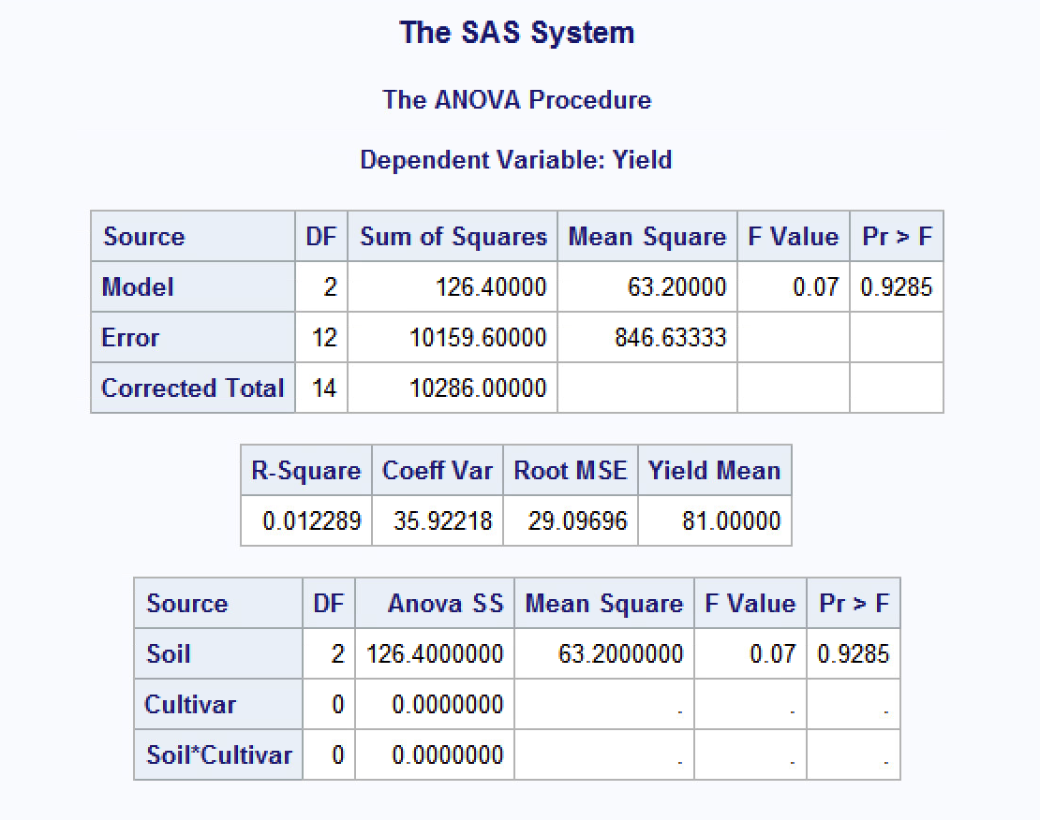
Task: Click the R-Square value 0.012289
Action: (311, 520)
